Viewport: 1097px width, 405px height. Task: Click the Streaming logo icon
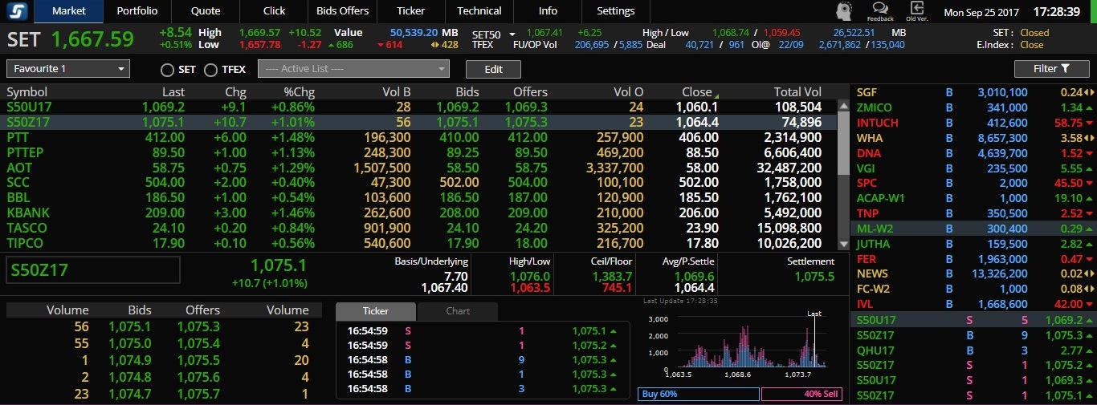click(17, 11)
